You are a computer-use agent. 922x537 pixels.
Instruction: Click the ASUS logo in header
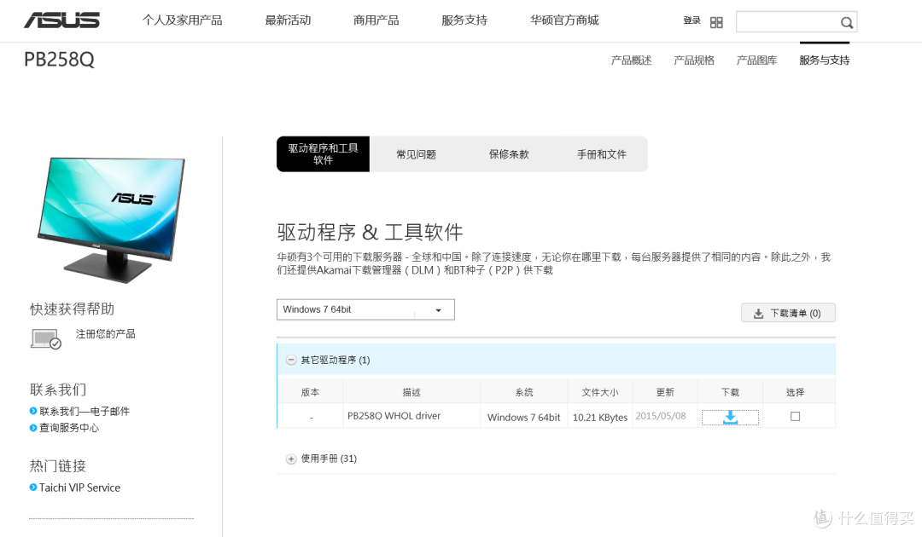point(61,20)
